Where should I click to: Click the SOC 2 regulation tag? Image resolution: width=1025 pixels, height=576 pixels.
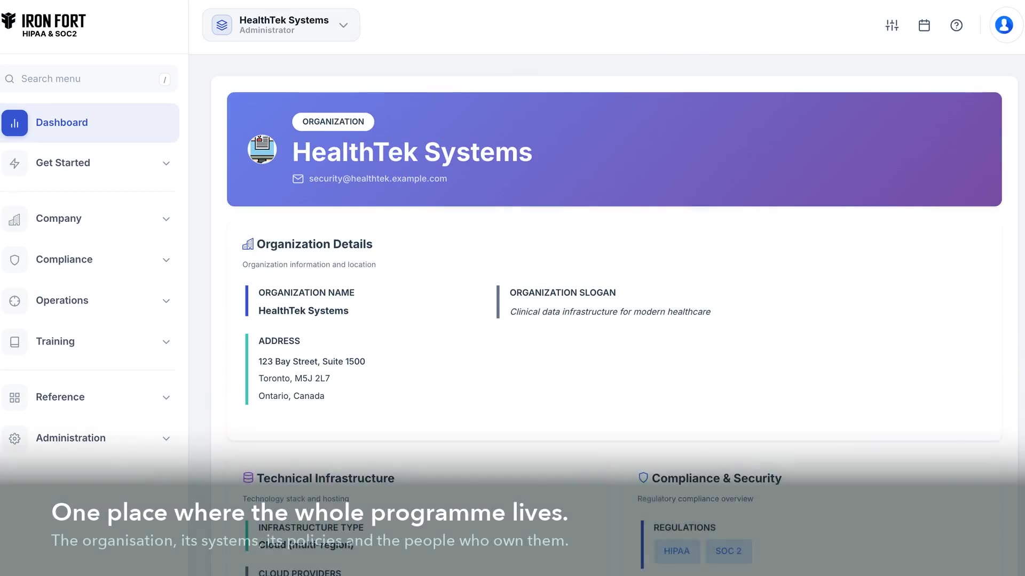728,551
